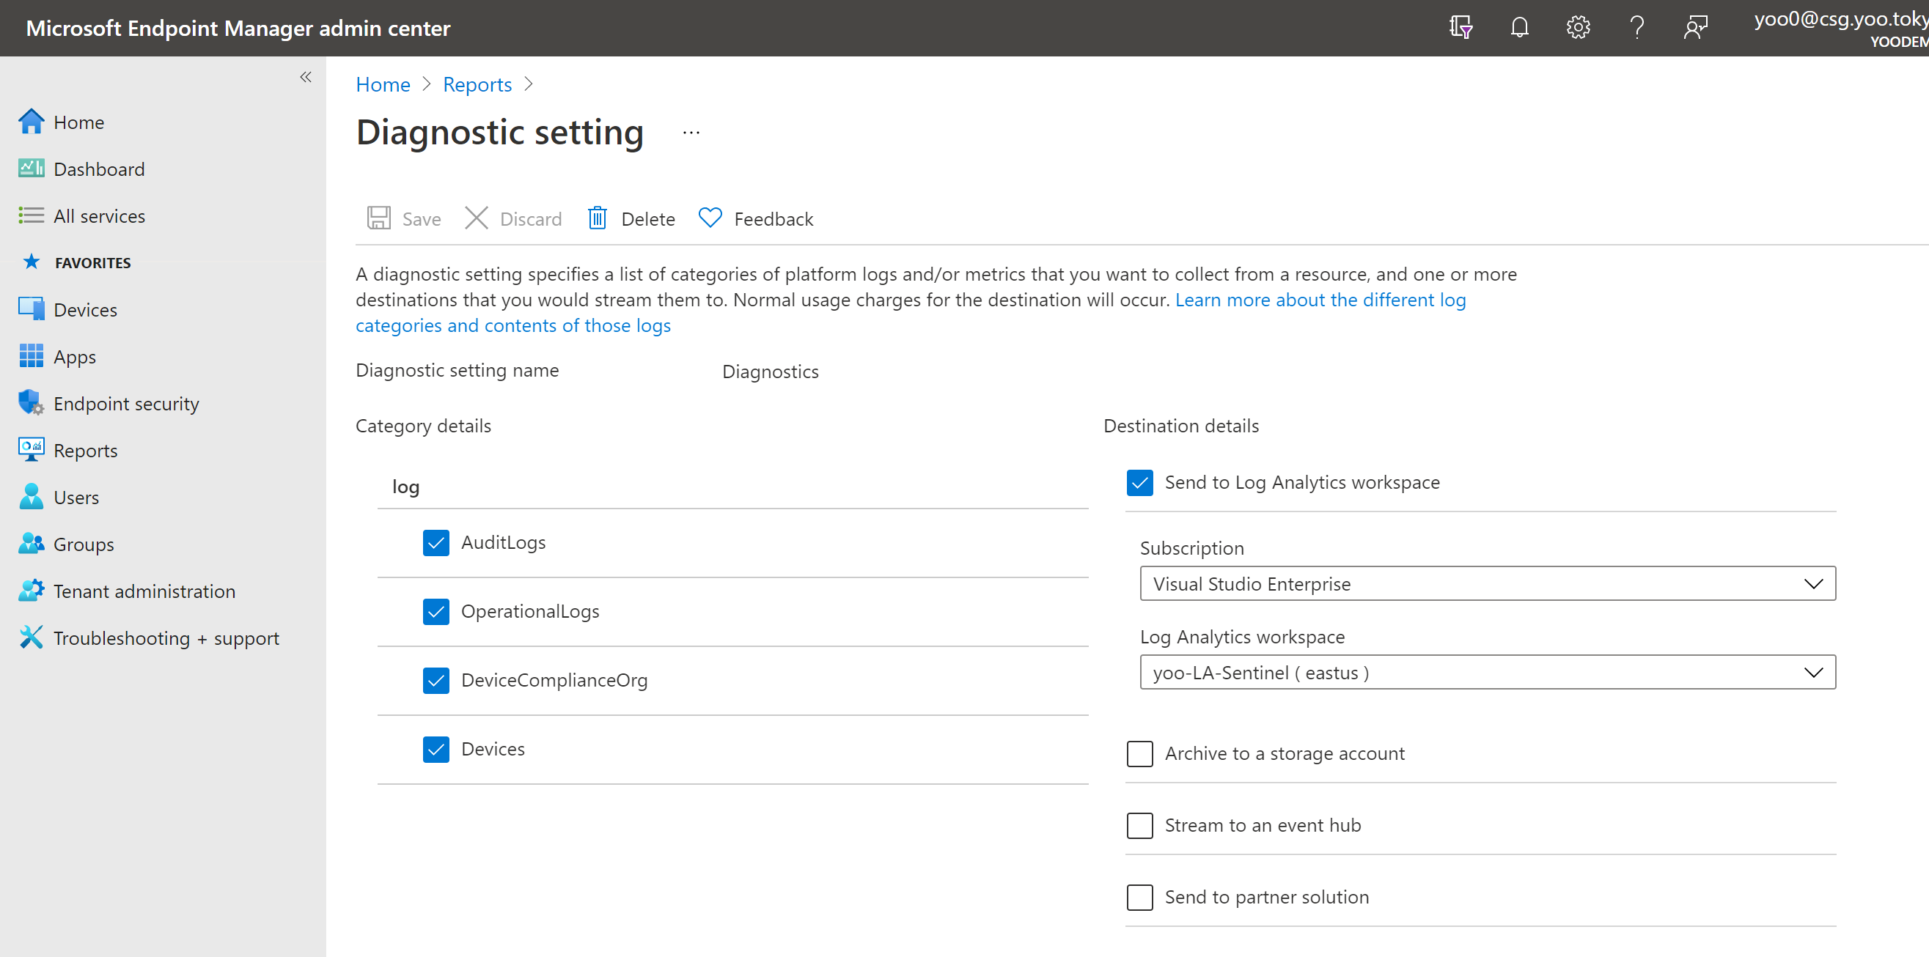Click the notifications bell icon
This screenshot has width=1929, height=957.
(1519, 28)
